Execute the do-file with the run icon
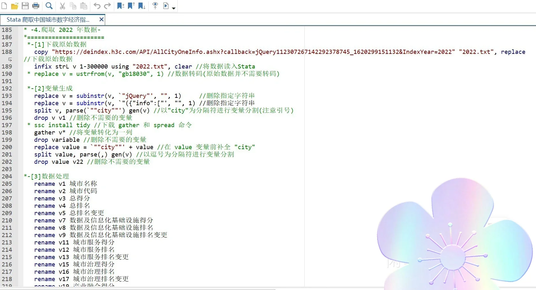 coord(166,6)
